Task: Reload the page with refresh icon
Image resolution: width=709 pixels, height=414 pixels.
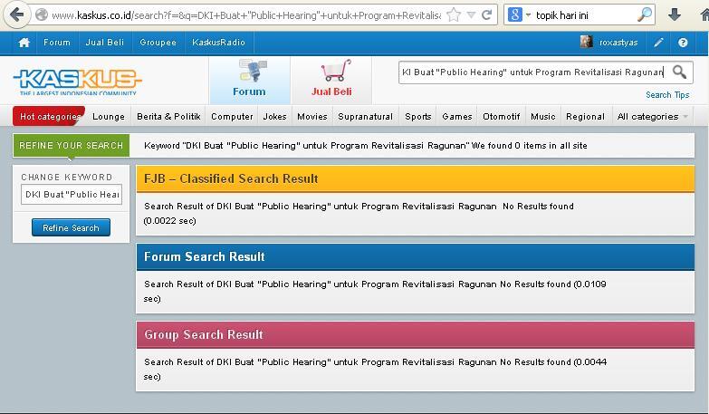Action: coord(486,15)
